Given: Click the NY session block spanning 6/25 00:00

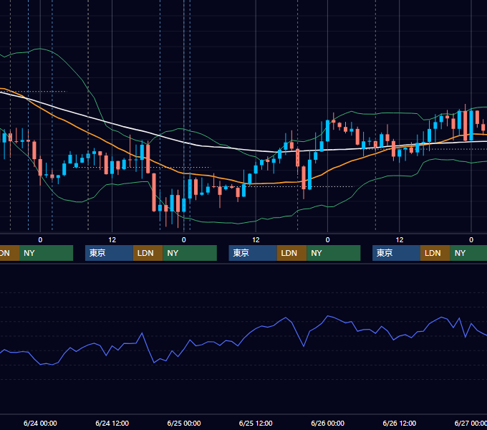Looking at the screenshot, I should click(190, 253).
